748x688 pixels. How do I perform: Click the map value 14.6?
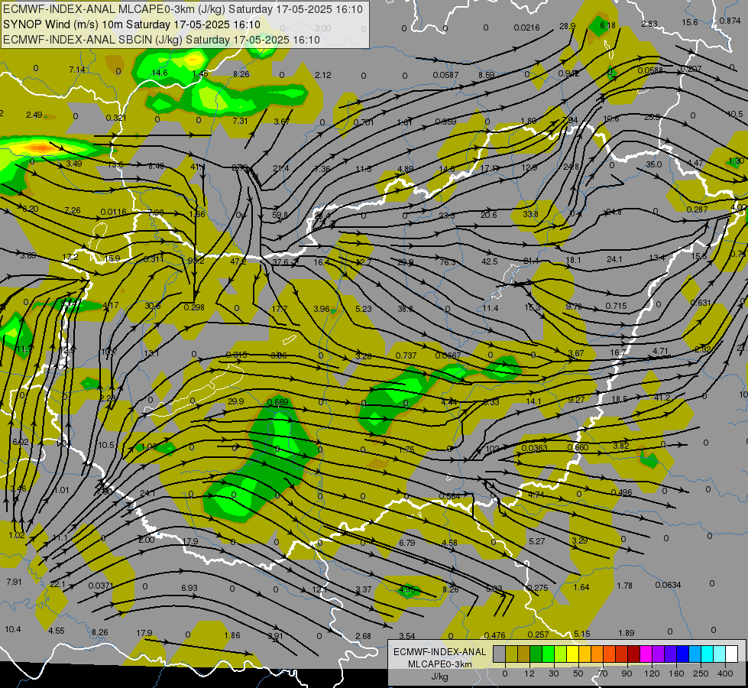coord(160,73)
